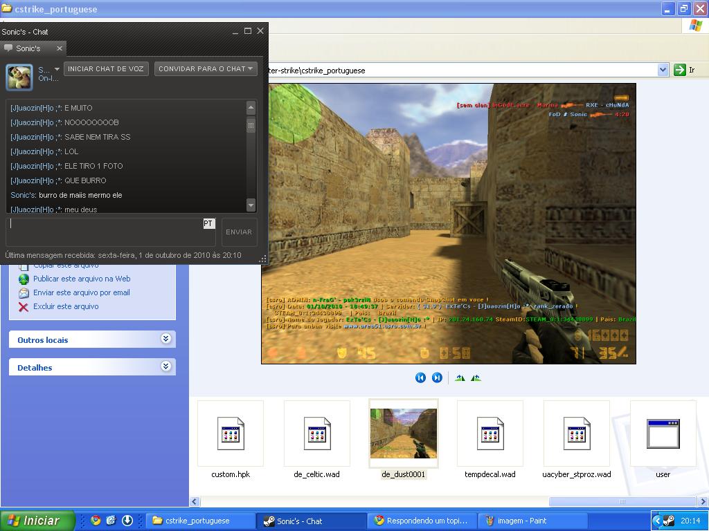Click Excluir este arquivo

66,306
